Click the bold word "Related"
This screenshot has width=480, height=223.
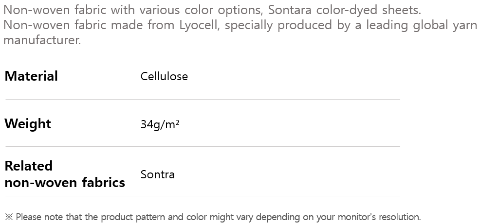(28, 166)
